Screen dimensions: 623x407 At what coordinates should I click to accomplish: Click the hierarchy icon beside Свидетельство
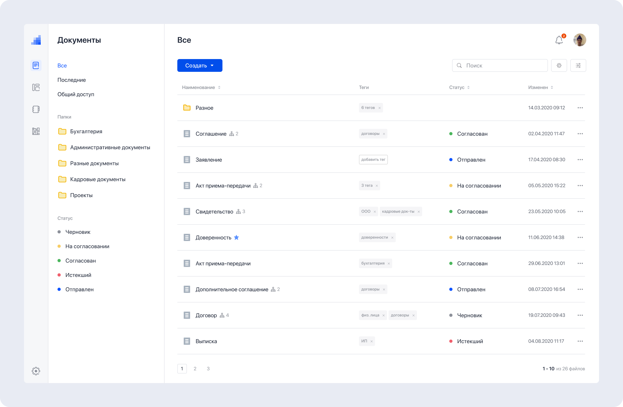click(238, 211)
